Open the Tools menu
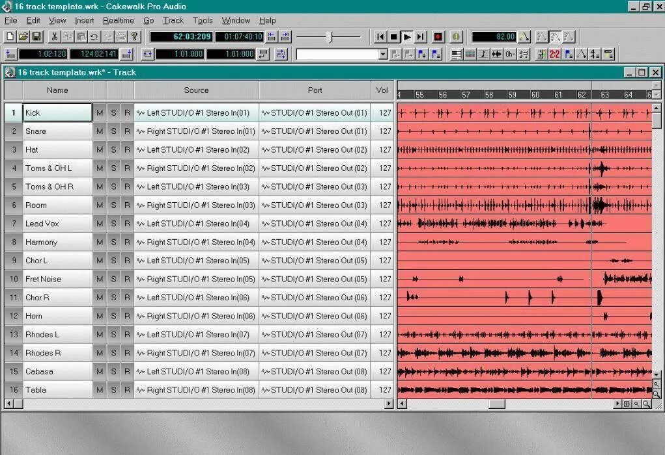The width and height of the screenshot is (665, 455). tap(203, 20)
